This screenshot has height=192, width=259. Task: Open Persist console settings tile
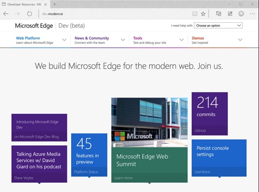pos(219,158)
